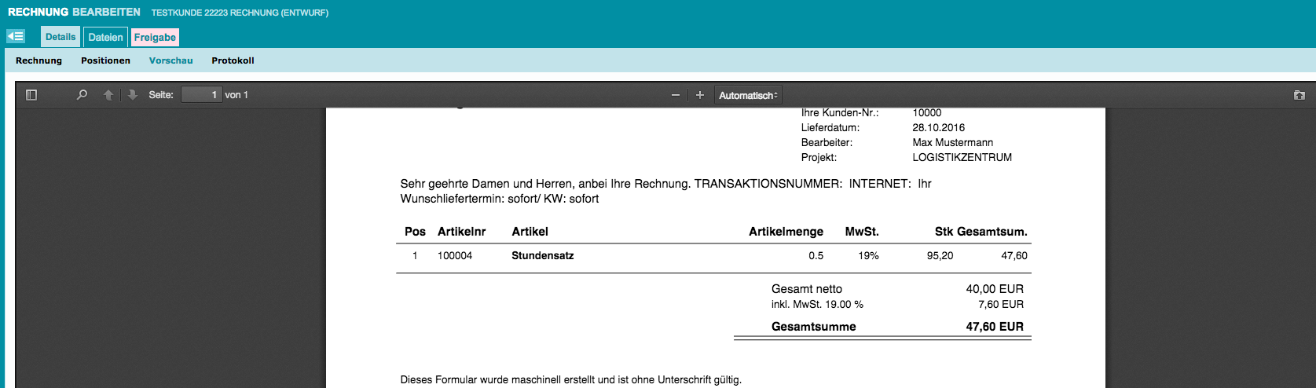1316x388 pixels.
Task: Select the Vorschau sub-menu item
Action: pos(170,60)
